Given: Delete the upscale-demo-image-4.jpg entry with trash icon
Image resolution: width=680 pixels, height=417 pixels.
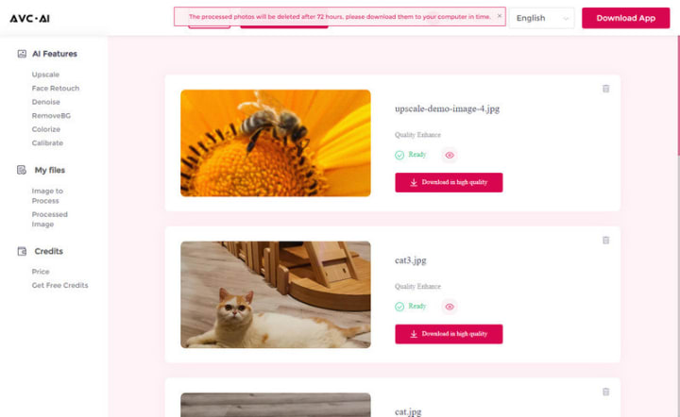Looking at the screenshot, I should click(605, 89).
